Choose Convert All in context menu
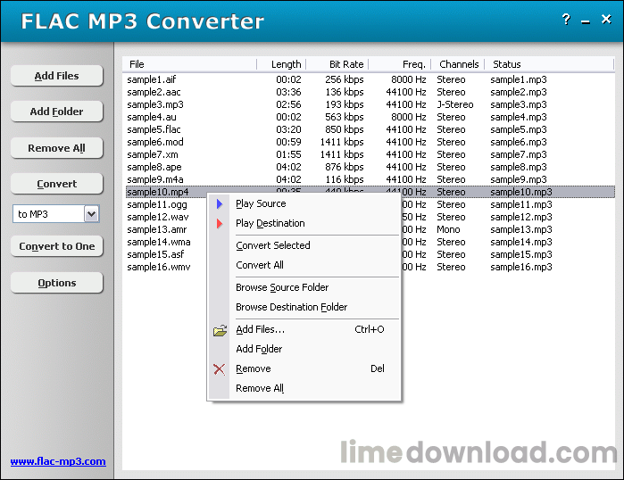 (x=260, y=265)
